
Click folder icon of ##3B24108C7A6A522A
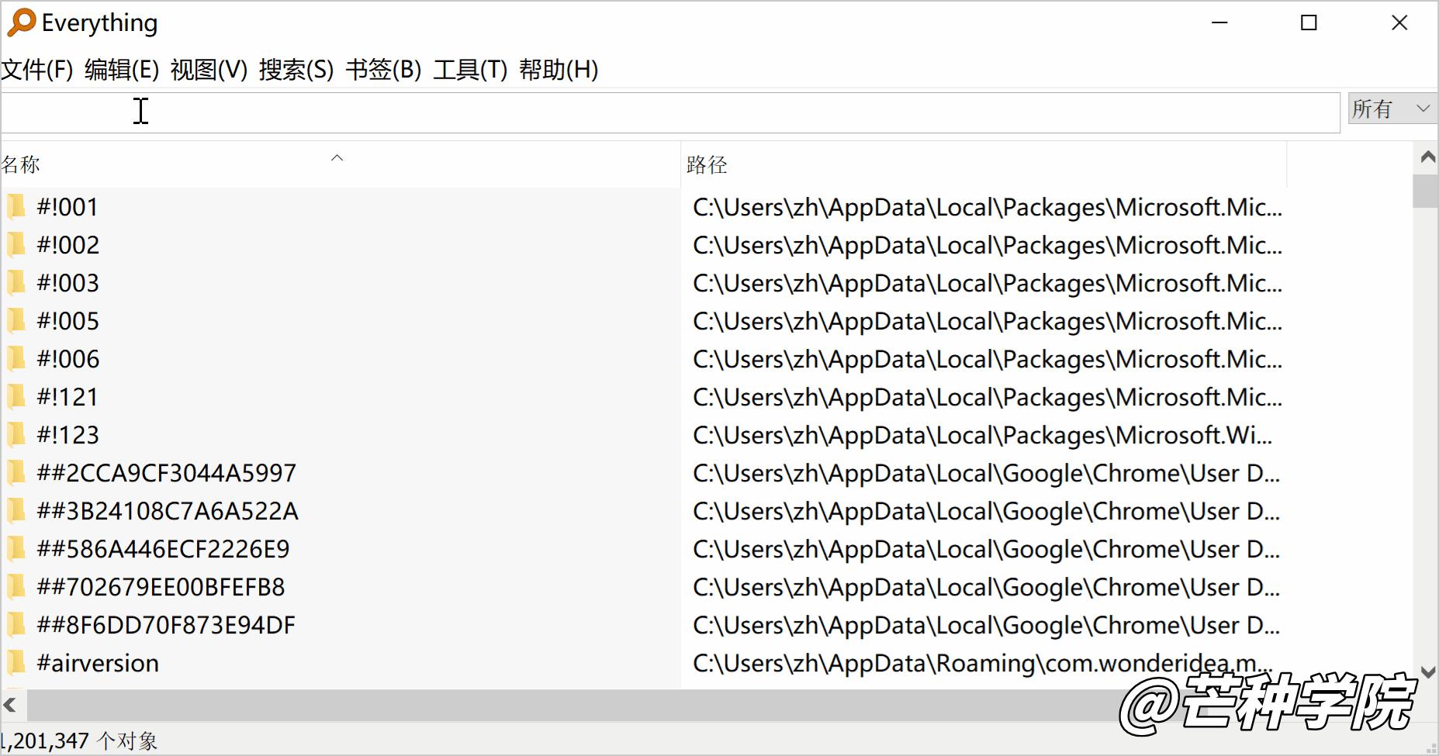[x=16, y=511]
